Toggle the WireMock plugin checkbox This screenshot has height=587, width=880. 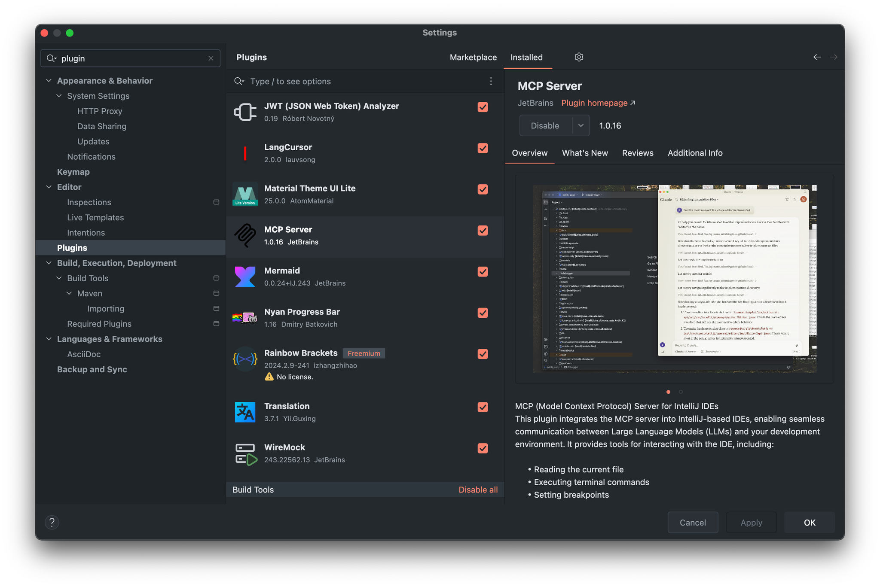pos(483,448)
